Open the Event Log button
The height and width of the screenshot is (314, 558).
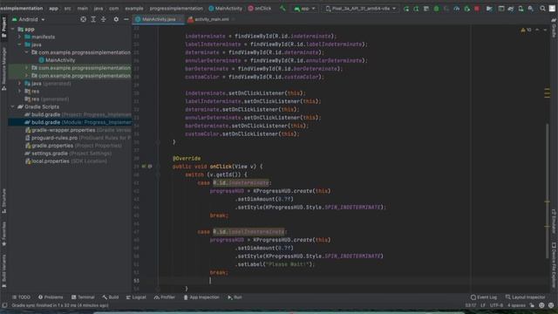click(x=484, y=297)
